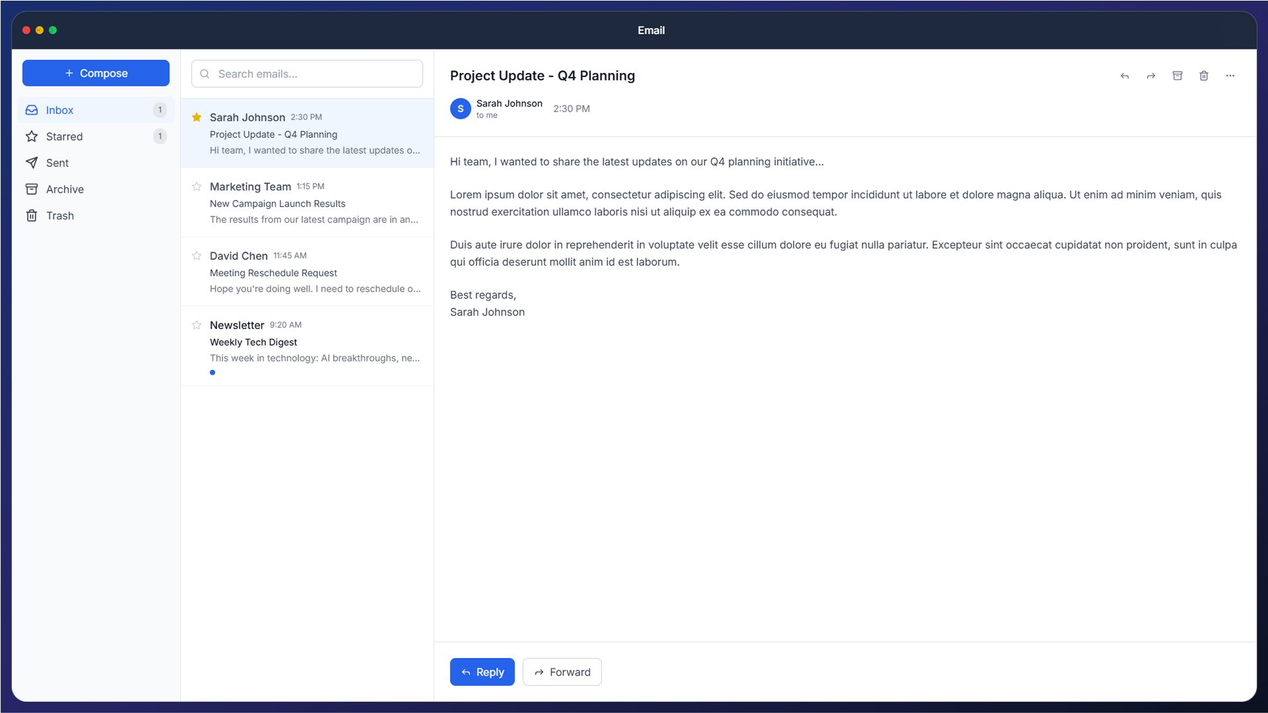Open the Inbox folder
This screenshot has height=713, width=1268.
pyautogui.click(x=96, y=110)
